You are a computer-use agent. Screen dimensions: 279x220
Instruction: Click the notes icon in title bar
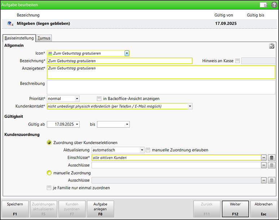[x=263, y=5]
